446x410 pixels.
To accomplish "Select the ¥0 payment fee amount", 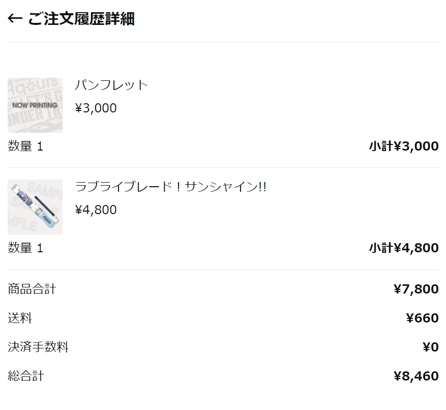I will click(x=430, y=347).
